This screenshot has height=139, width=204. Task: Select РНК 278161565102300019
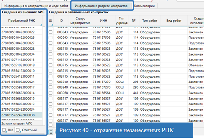pyautogui.click(x=22, y=65)
